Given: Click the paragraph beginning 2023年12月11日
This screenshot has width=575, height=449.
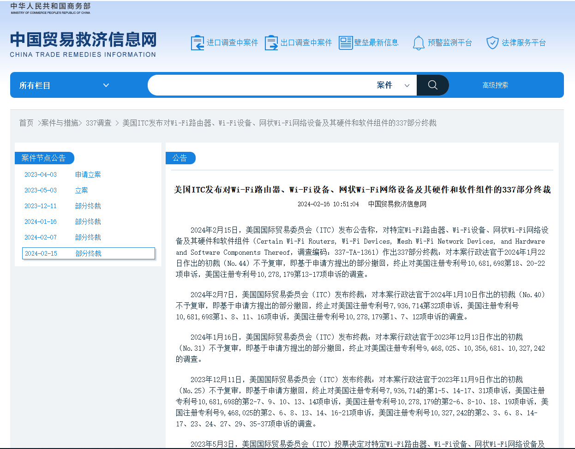Looking at the screenshot, I should (x=362, y=401).
